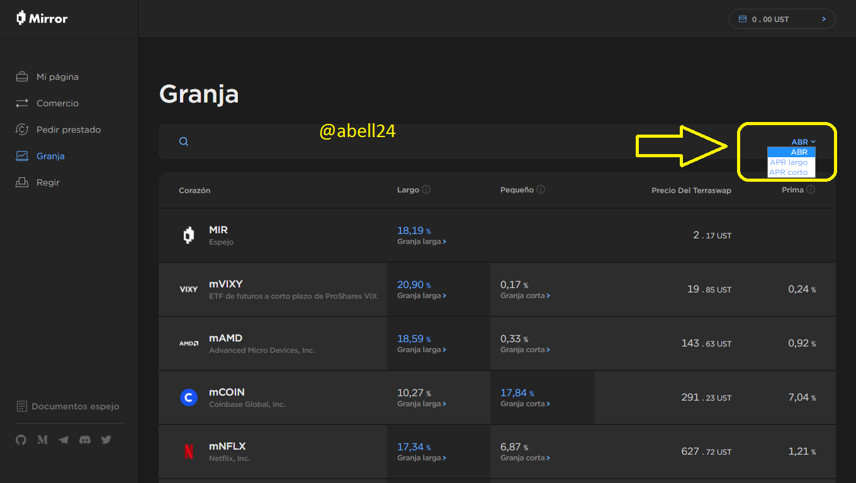
Task: Click the info icon next to Largo
Action: pyautogui.click(x=426, y=189)
